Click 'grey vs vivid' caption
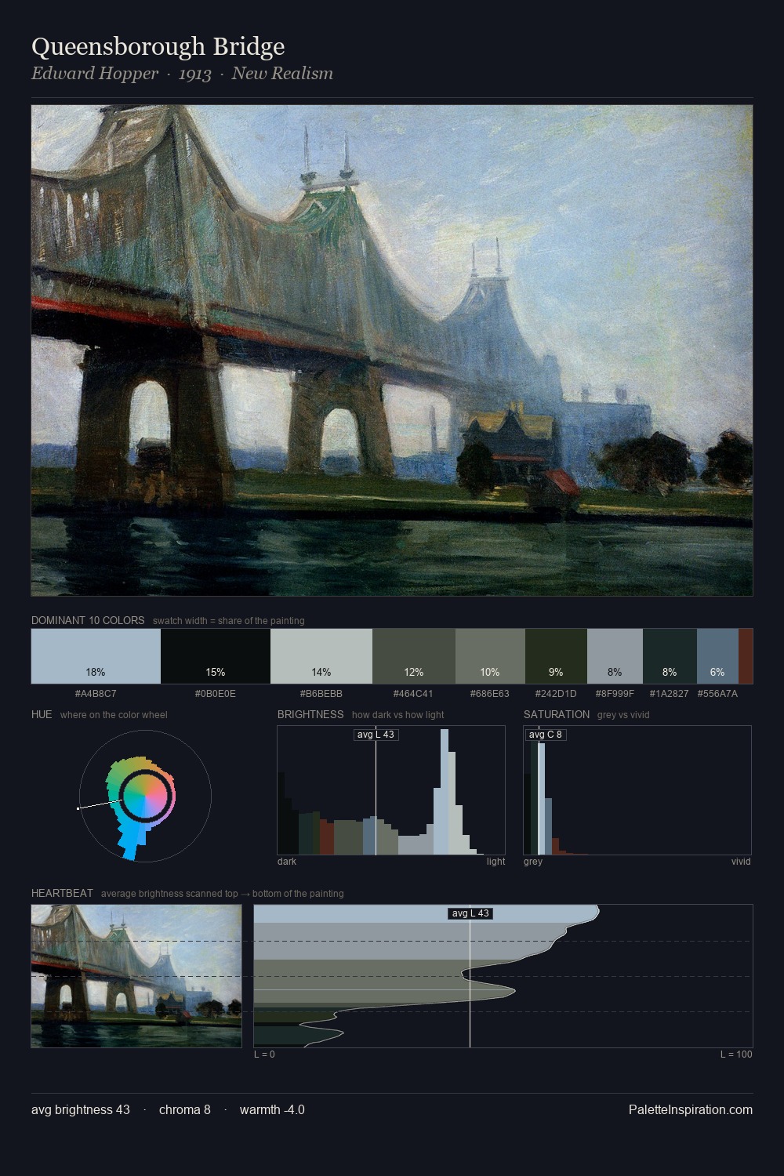 (x=623, y=714)
